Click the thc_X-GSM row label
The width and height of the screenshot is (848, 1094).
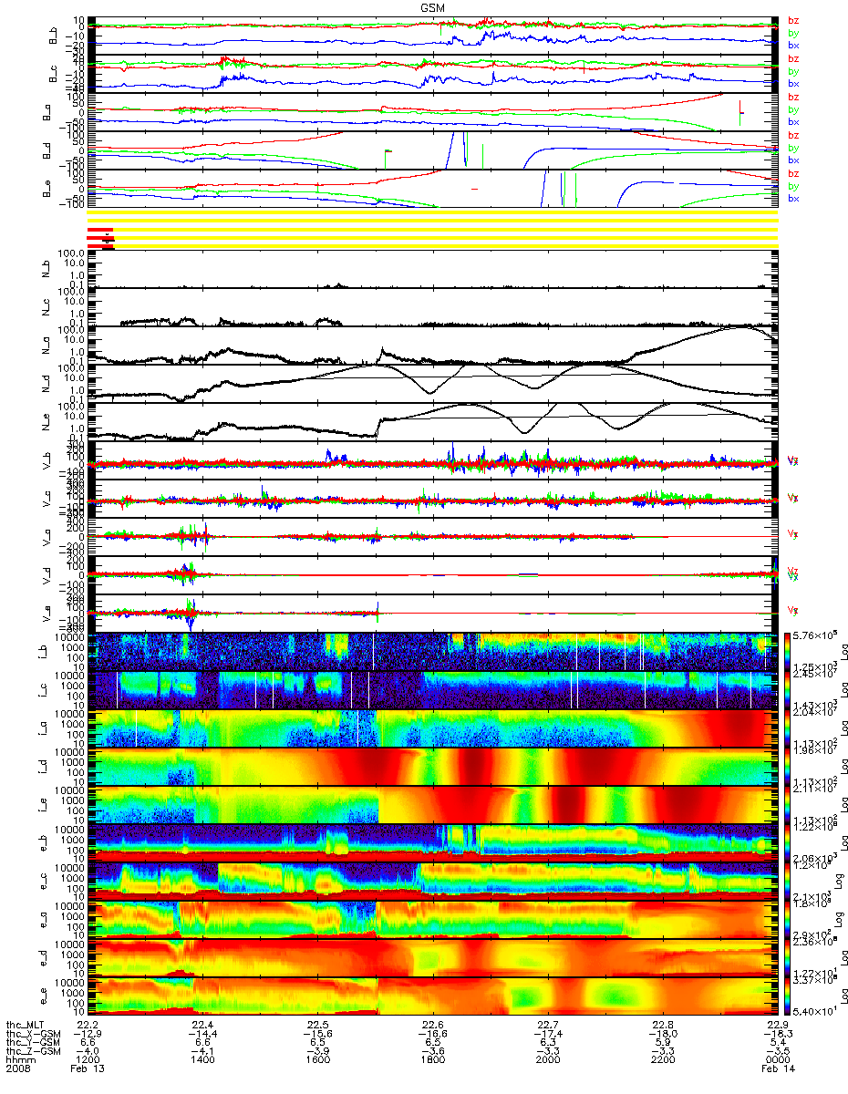(34, 1034)
